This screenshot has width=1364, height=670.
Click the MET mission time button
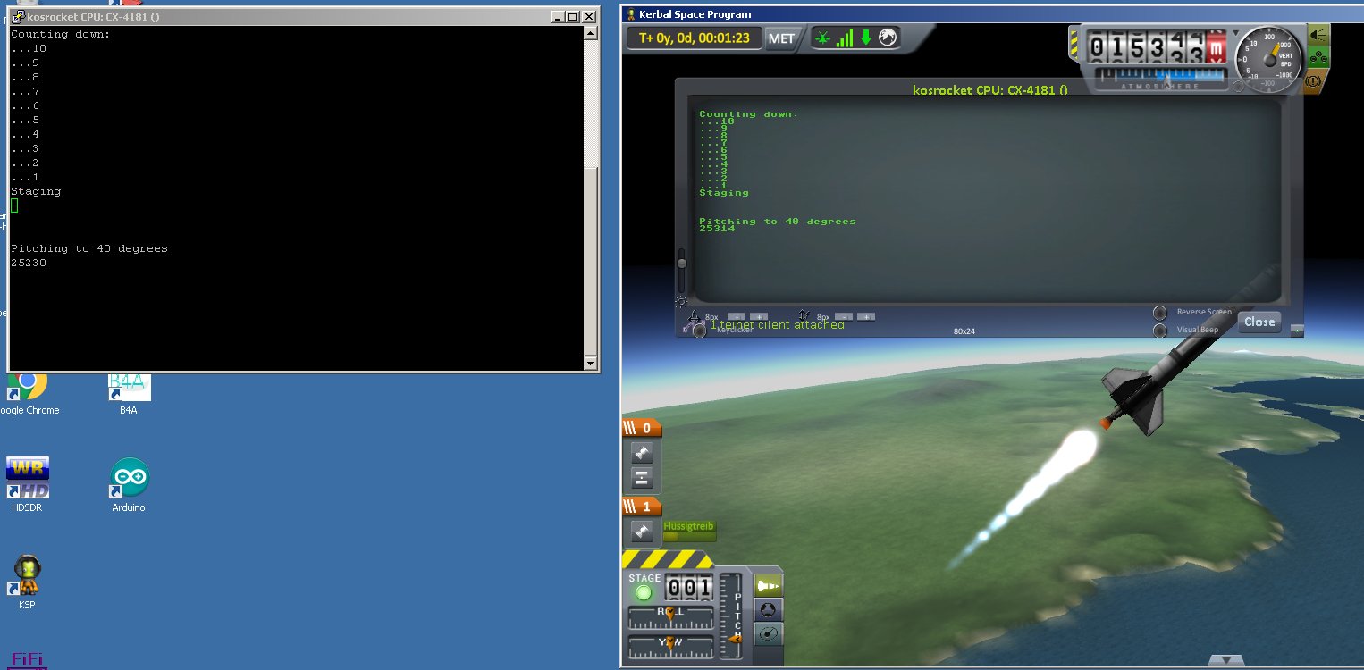point(781,38)
